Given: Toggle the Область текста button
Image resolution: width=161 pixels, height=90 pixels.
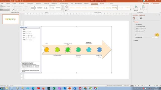Looking at the screenshot, I should tap(5, 10).
